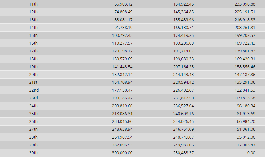Select the 300,000.00 value in 30th row

coord(122,153)
